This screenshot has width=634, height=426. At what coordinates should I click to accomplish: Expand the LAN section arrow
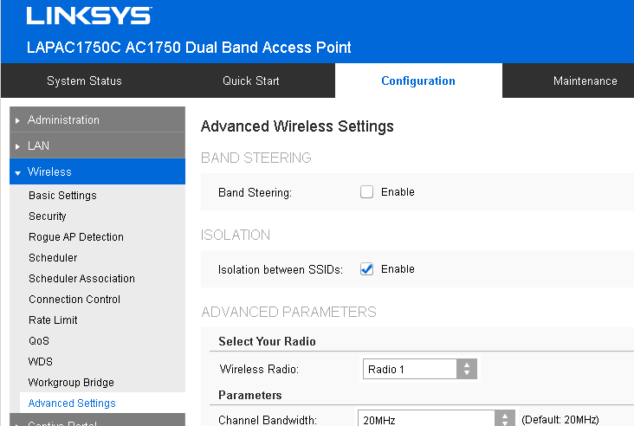tap(17, 146)
